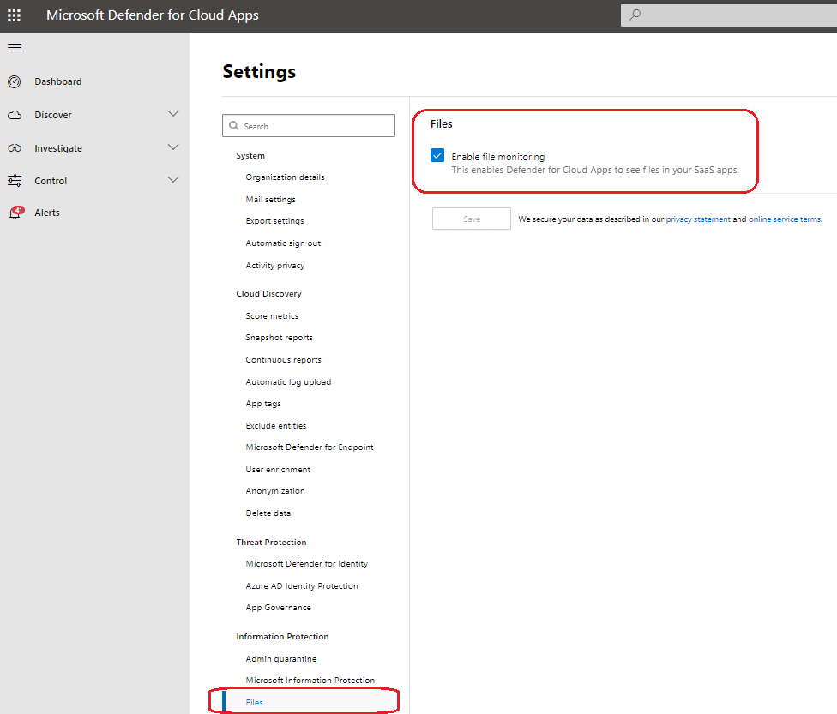Click the Discover cloud icon
The height and width of the screenshot is (714, 837).
tap(15, 115)
